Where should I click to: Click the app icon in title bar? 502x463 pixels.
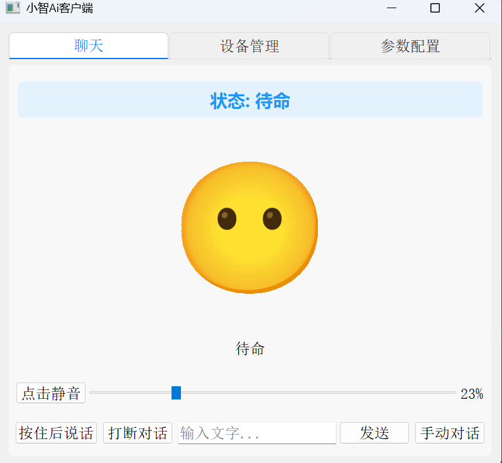[x=13, y=8]
